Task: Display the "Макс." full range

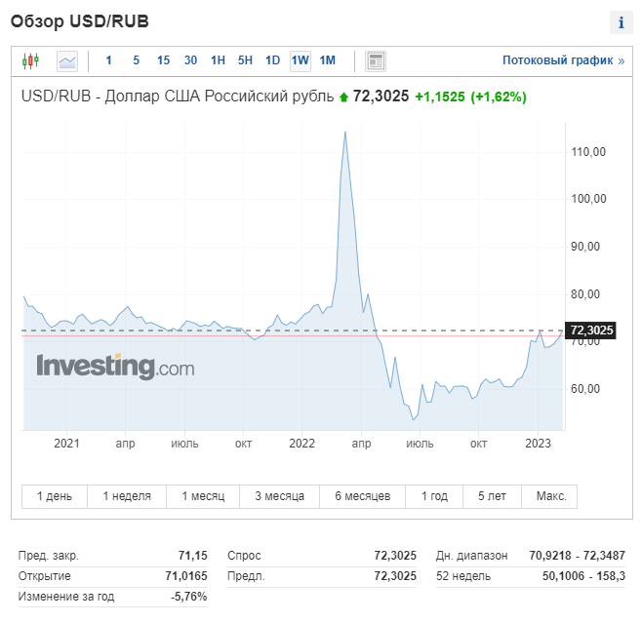Action: pyautogui.click(x=550, y=496)
